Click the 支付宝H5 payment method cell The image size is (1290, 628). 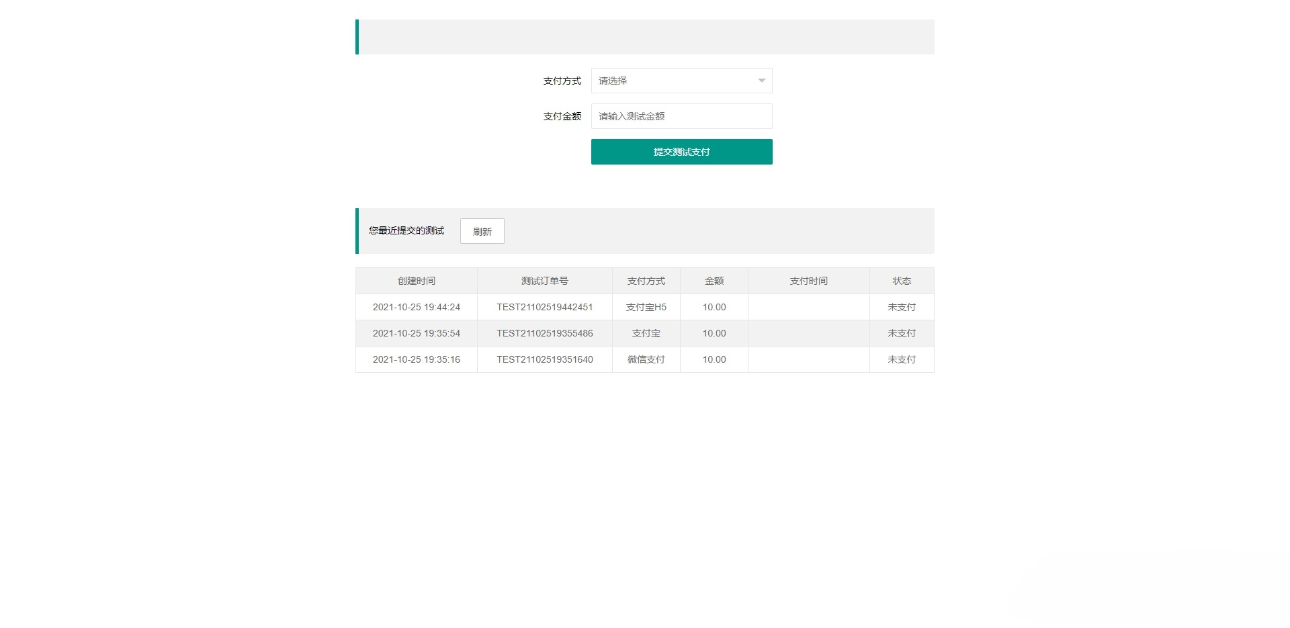pyautogui.click(x=646, y=307)
